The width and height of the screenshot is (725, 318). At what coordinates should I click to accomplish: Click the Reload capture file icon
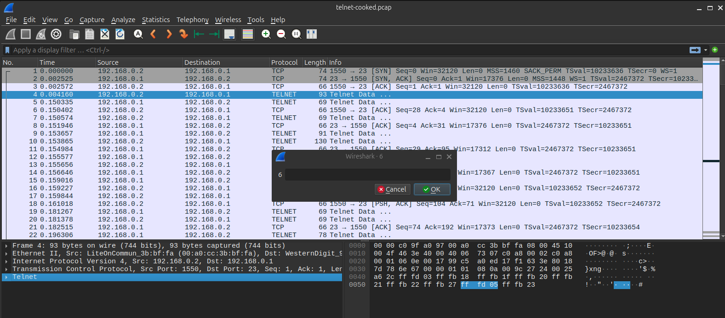click(120, 34)
